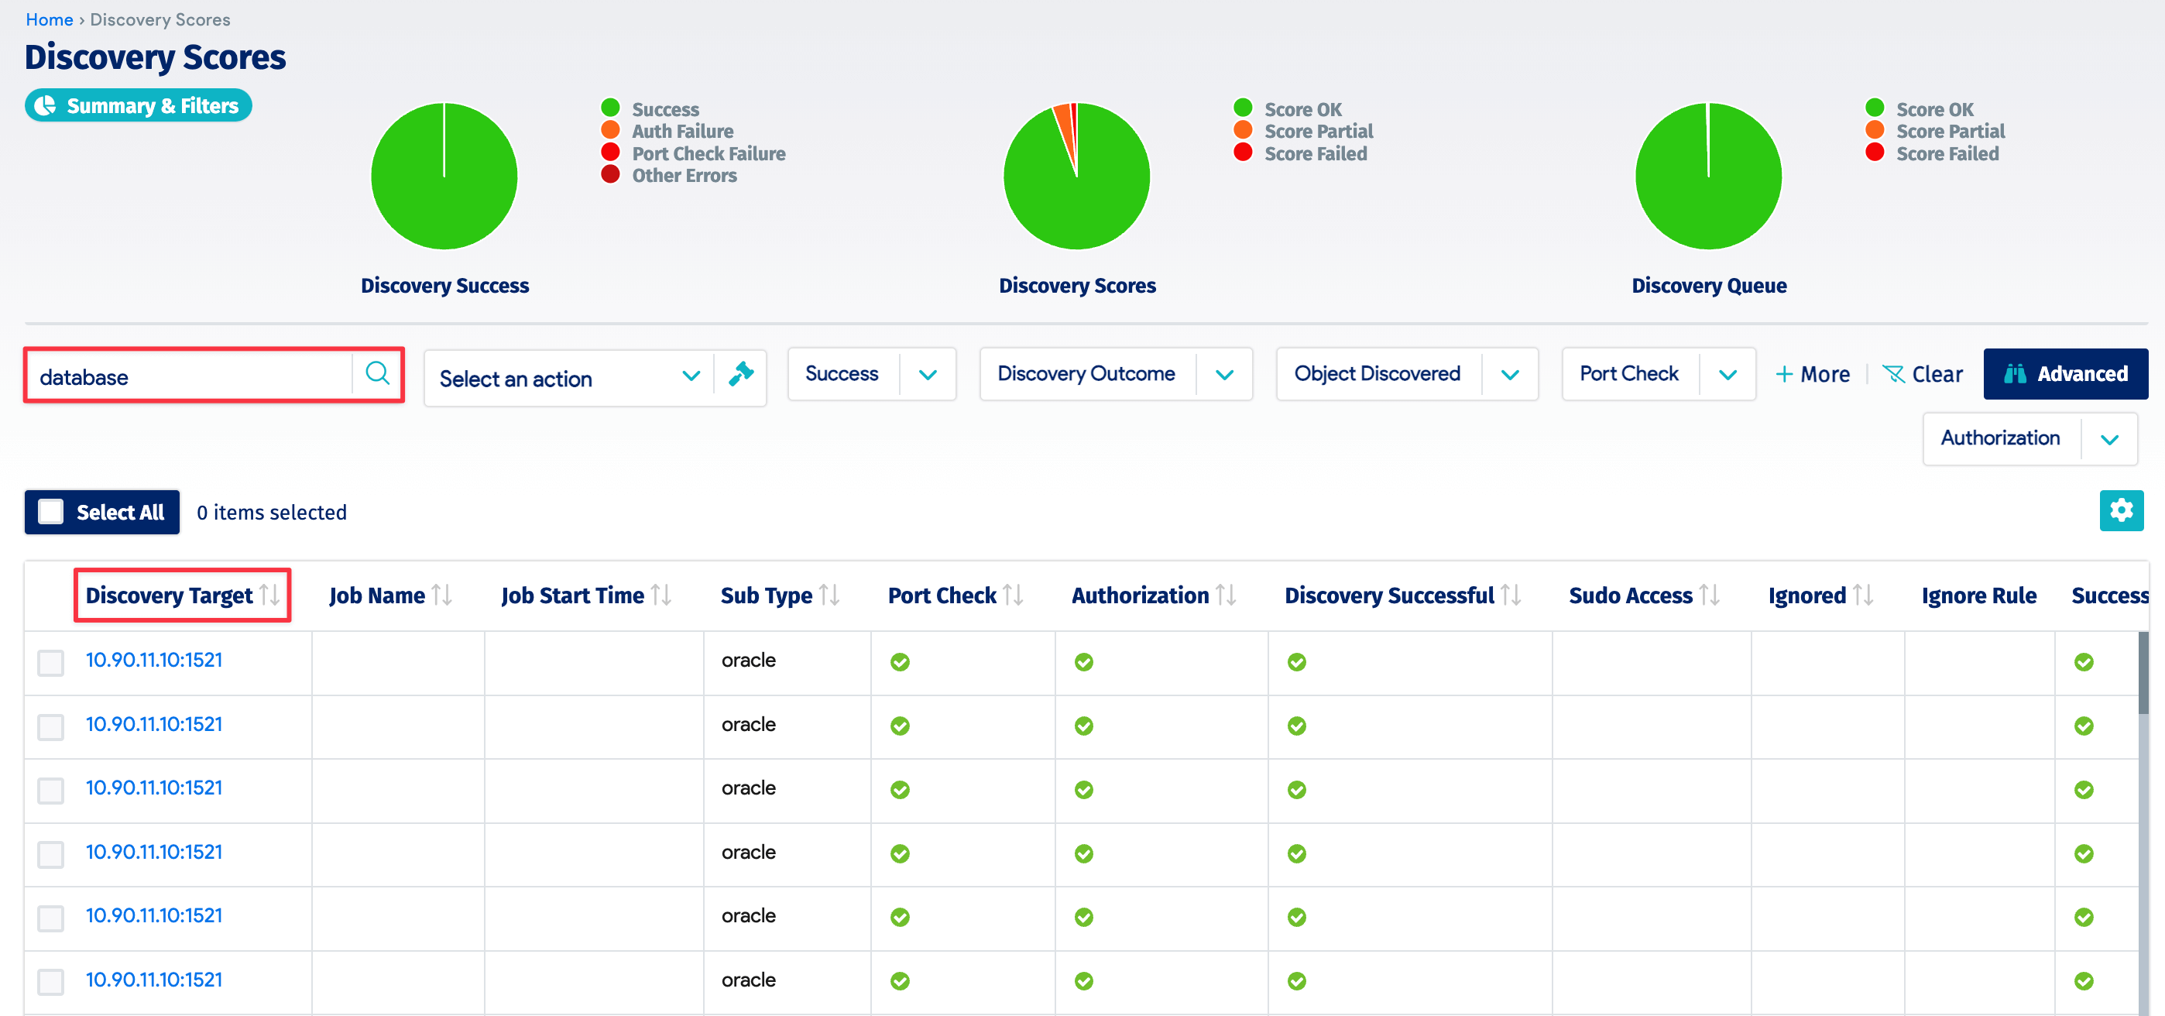Navigate to Home via the breadcrumb

(x=49, y=19)
